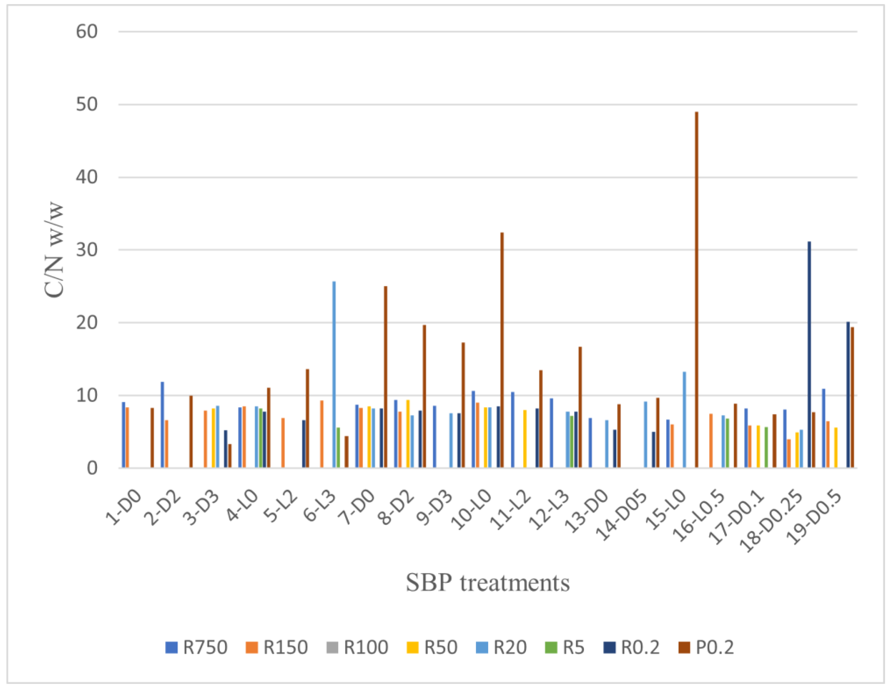Viewport: 890px width, 688px height.
Task: Click the R5 green legend swatch
Action: [551, 648]
